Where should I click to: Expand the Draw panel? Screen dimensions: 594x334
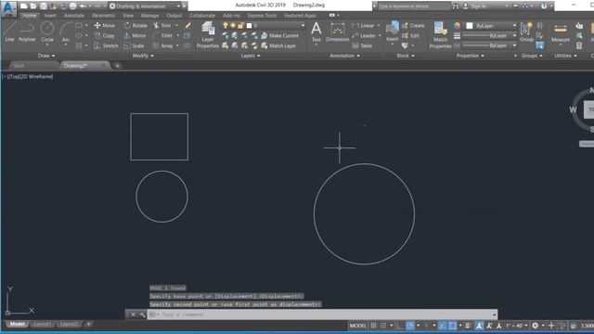[x=46, y=56]
